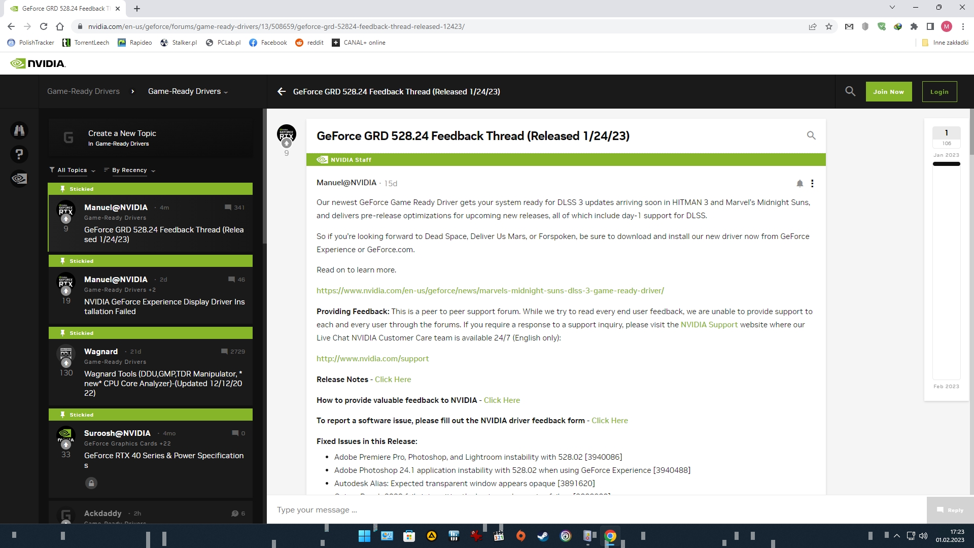Open the Microsoft Store taskbar icon
This screenshot has width=974, height=548.
pyautogui.click(x=409, y=536)
